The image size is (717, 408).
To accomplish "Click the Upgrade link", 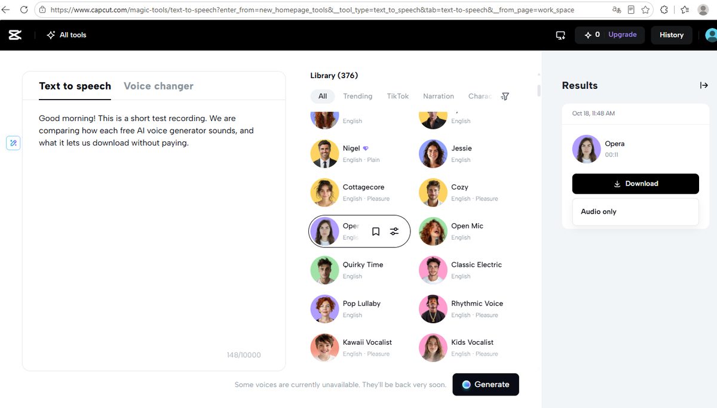I will (622, 35).
